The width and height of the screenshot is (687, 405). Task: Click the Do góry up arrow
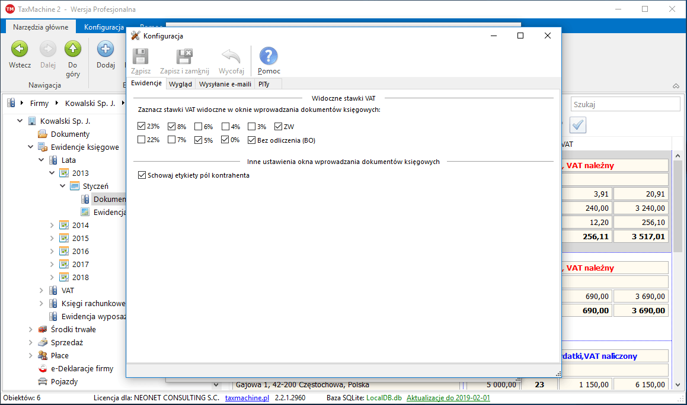click(x=73, y=50)
